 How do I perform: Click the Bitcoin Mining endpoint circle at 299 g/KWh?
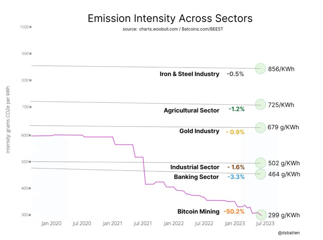point(261,215)
